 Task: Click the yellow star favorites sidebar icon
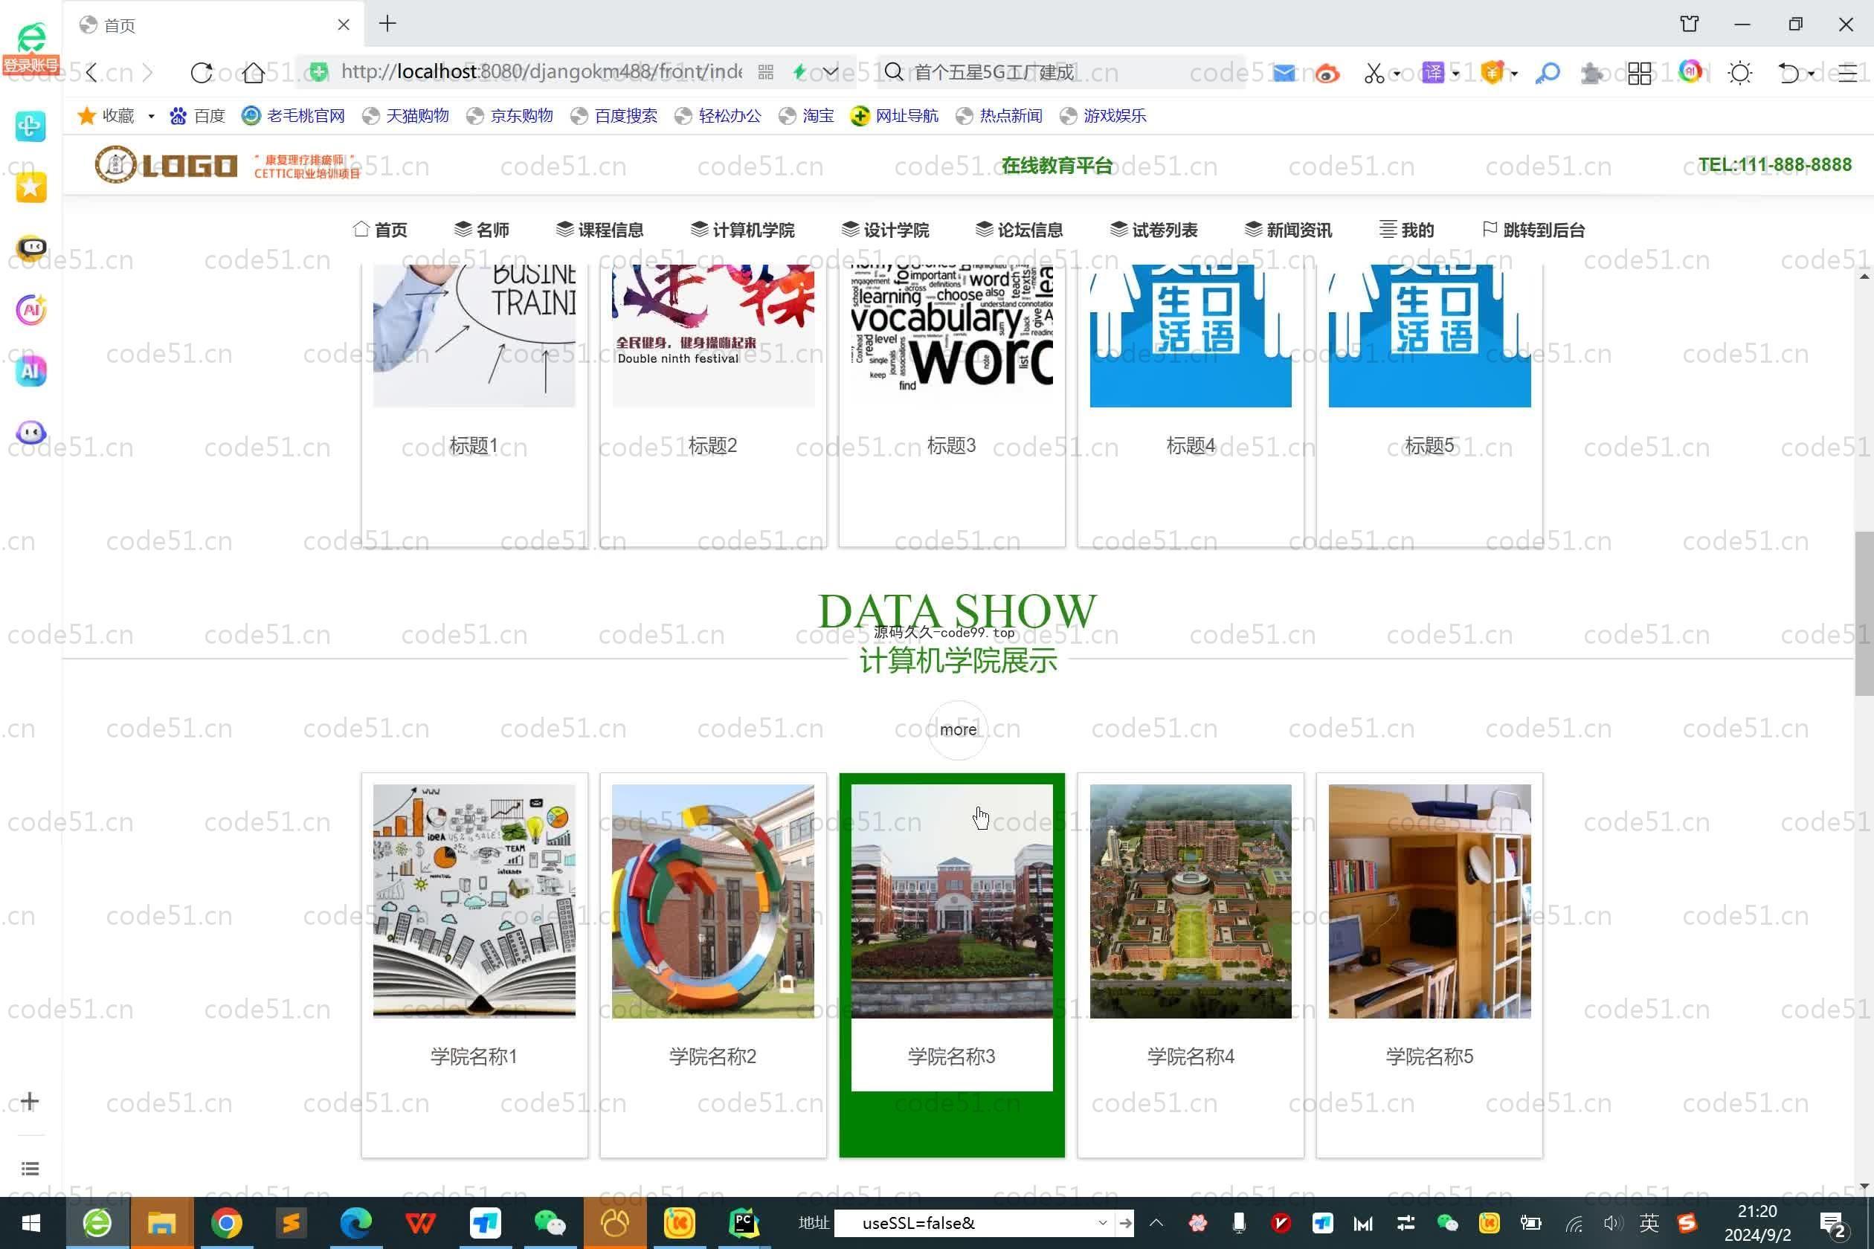pyautogui.click(x=31, y=187)
